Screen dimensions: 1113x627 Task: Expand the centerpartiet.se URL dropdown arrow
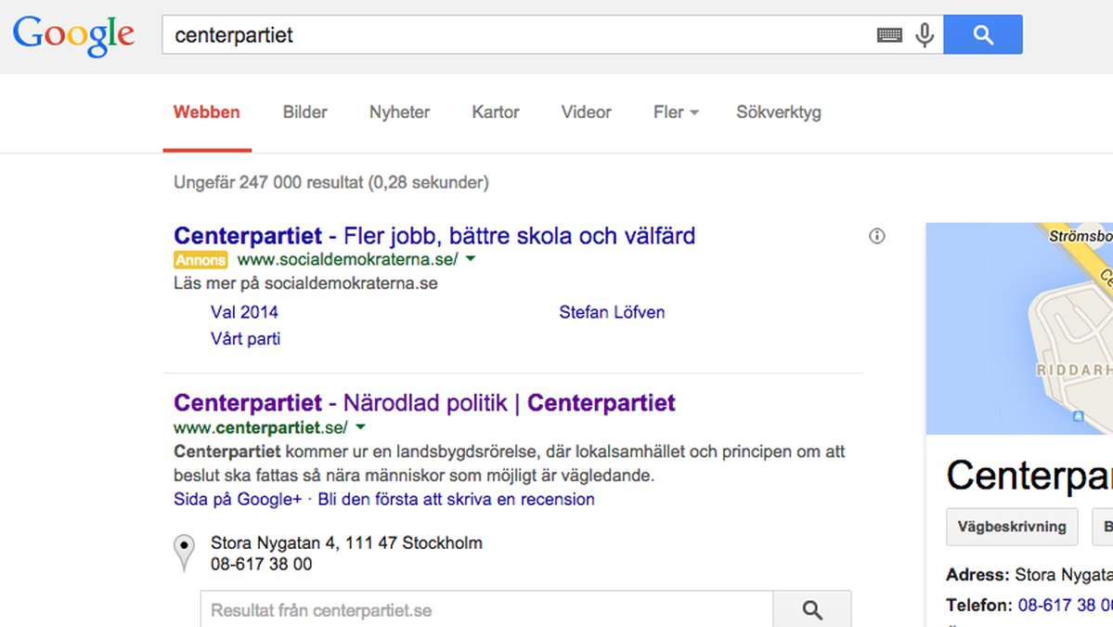[x=360, y=427]
